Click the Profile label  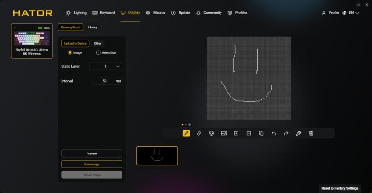point(334,13)
